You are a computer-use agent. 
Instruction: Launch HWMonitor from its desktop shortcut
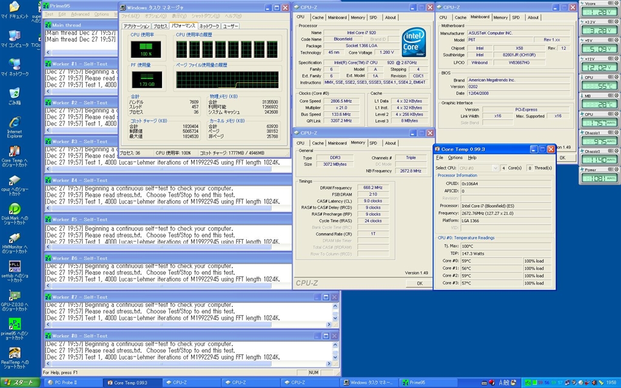click(14, 238)
